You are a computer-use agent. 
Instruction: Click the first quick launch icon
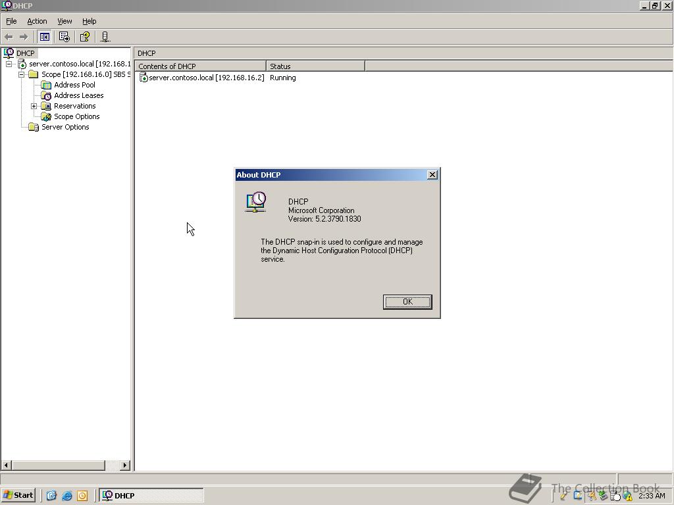pyautogui.click(x=51, y=496)
